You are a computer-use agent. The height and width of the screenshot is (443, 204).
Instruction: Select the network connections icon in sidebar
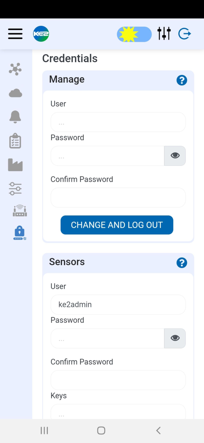click(15, 69)
